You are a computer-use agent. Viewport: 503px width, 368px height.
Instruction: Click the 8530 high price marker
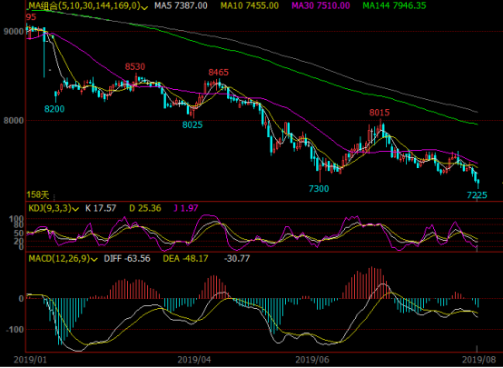pyautogui.click(x=135, y=67)
